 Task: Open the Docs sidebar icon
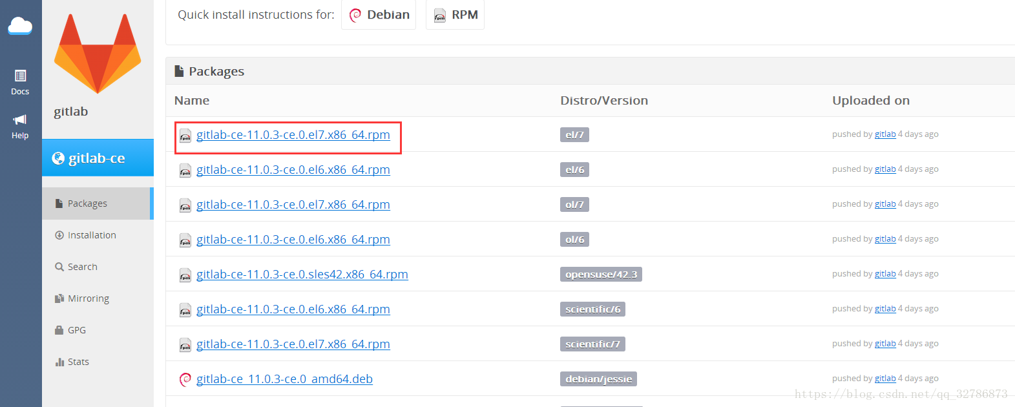(20, 82)
